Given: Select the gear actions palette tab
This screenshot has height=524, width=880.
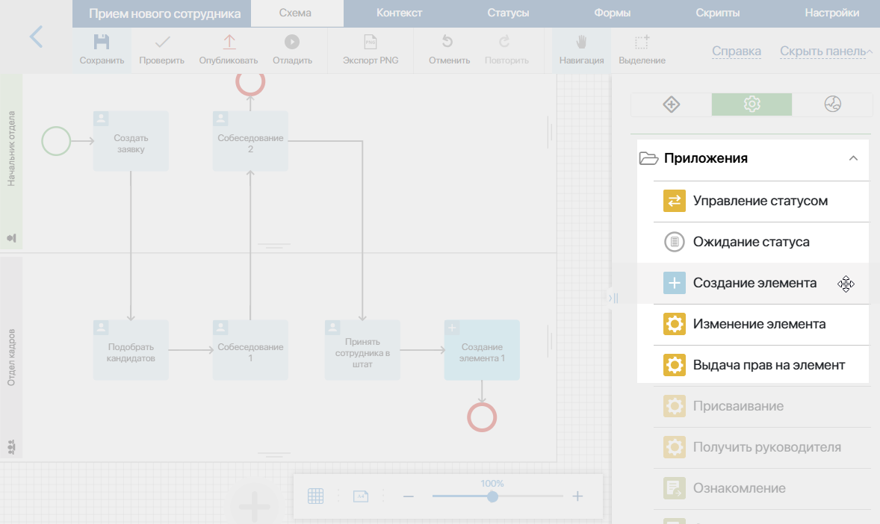Looking at the screenshot, I should pyautogui.click(x=752, y=105).
